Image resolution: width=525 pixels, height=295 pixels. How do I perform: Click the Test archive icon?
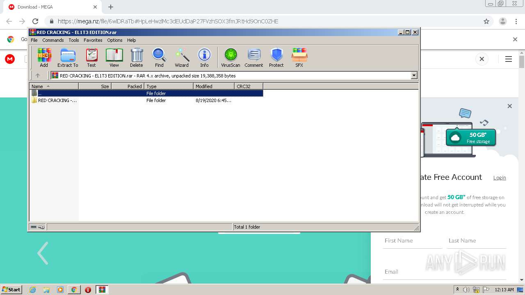coord(91,57)
